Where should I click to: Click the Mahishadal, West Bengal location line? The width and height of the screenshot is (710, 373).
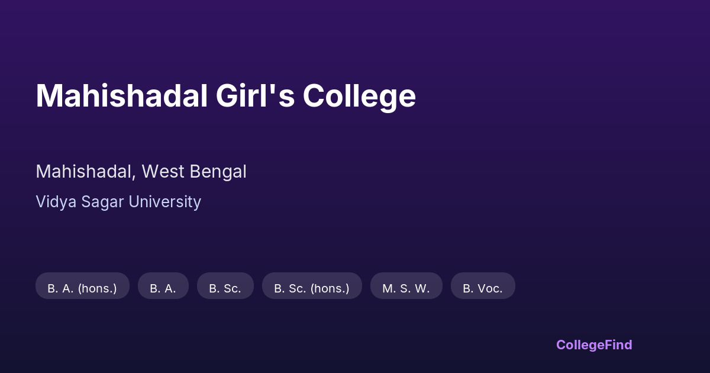(141, 172)
